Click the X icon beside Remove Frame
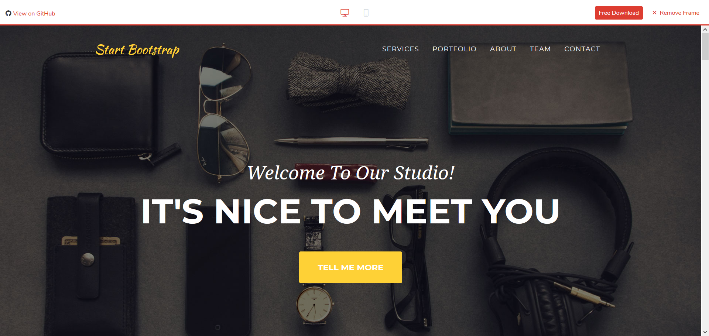 [654, 13]
